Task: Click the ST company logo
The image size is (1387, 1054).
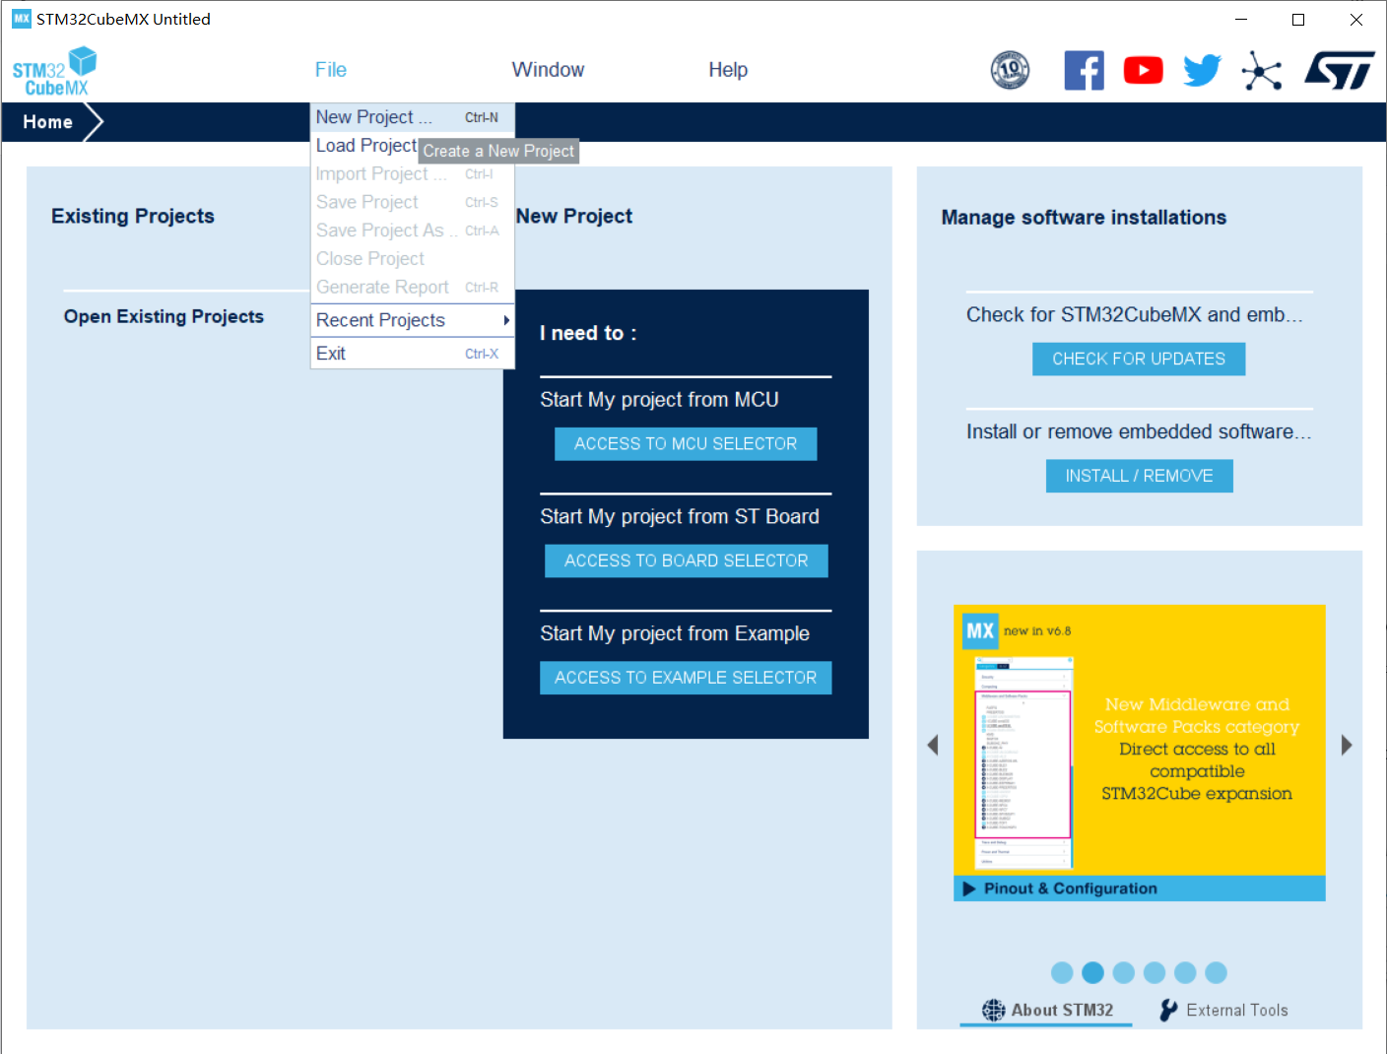Action: [x=1339, y=70]
